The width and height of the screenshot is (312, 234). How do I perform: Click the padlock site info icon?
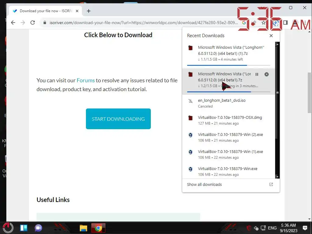tap(45, 23)
